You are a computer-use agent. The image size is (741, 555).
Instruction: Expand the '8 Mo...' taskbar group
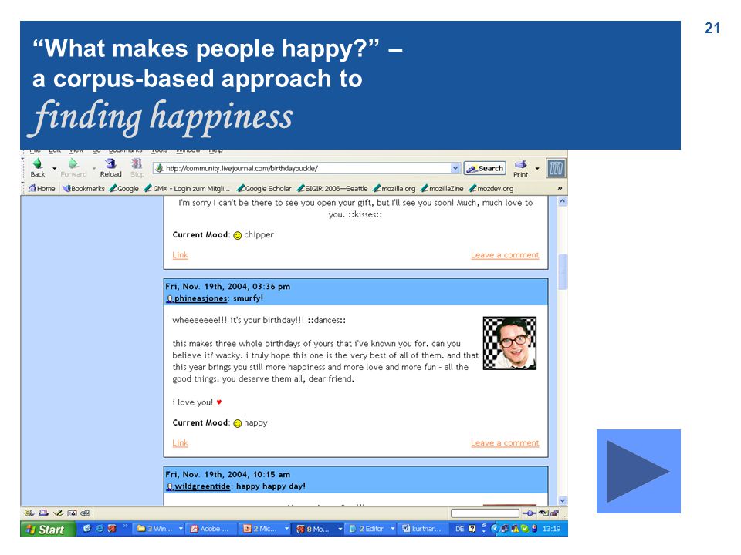340,529
